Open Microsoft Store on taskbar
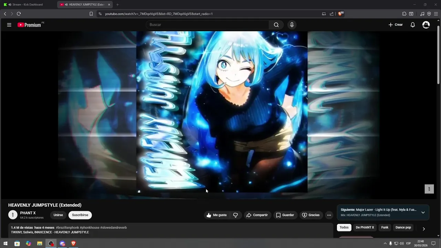This screenshot has height=248, width=441. [17, 244]
